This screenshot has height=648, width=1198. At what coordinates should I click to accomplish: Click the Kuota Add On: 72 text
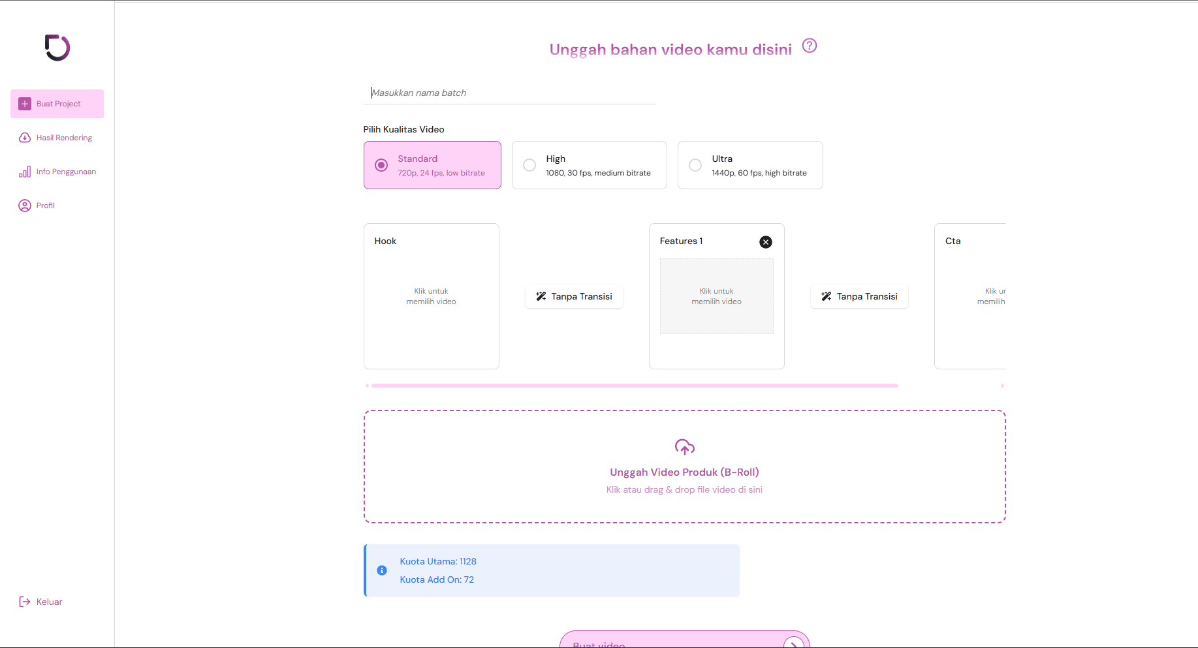(x=437, y=579)
